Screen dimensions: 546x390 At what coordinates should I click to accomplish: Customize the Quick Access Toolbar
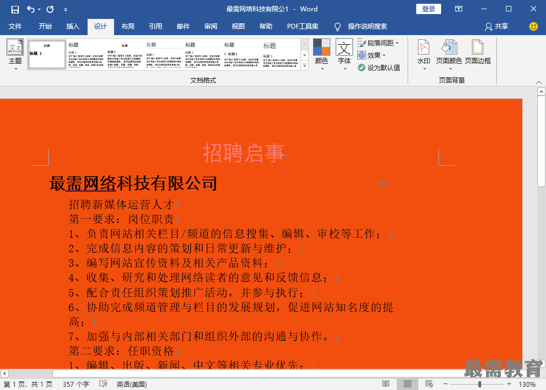point(65,10)
